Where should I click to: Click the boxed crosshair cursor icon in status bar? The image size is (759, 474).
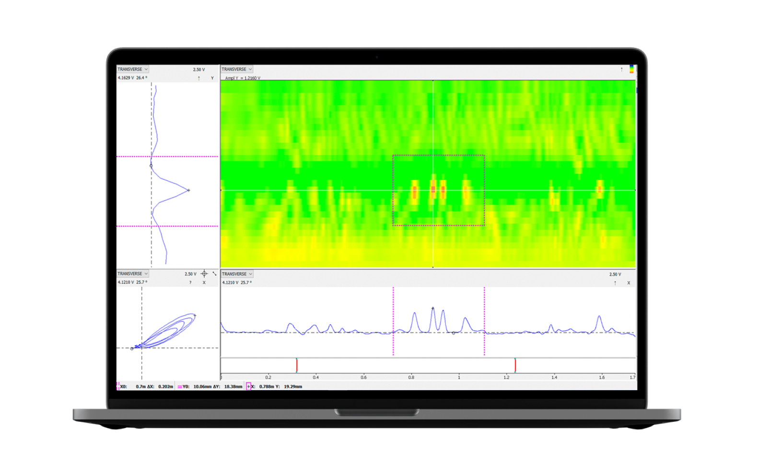coord(248,386)
